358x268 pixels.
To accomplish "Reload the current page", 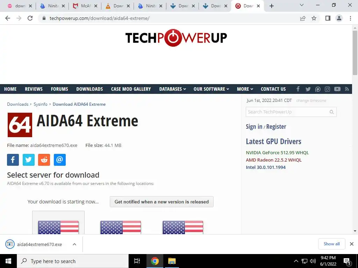I will [x=30, y=18].
